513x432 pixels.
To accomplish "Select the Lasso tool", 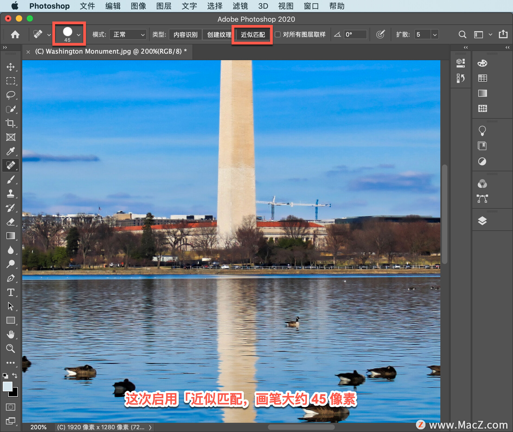I will (x=11, y=95).
